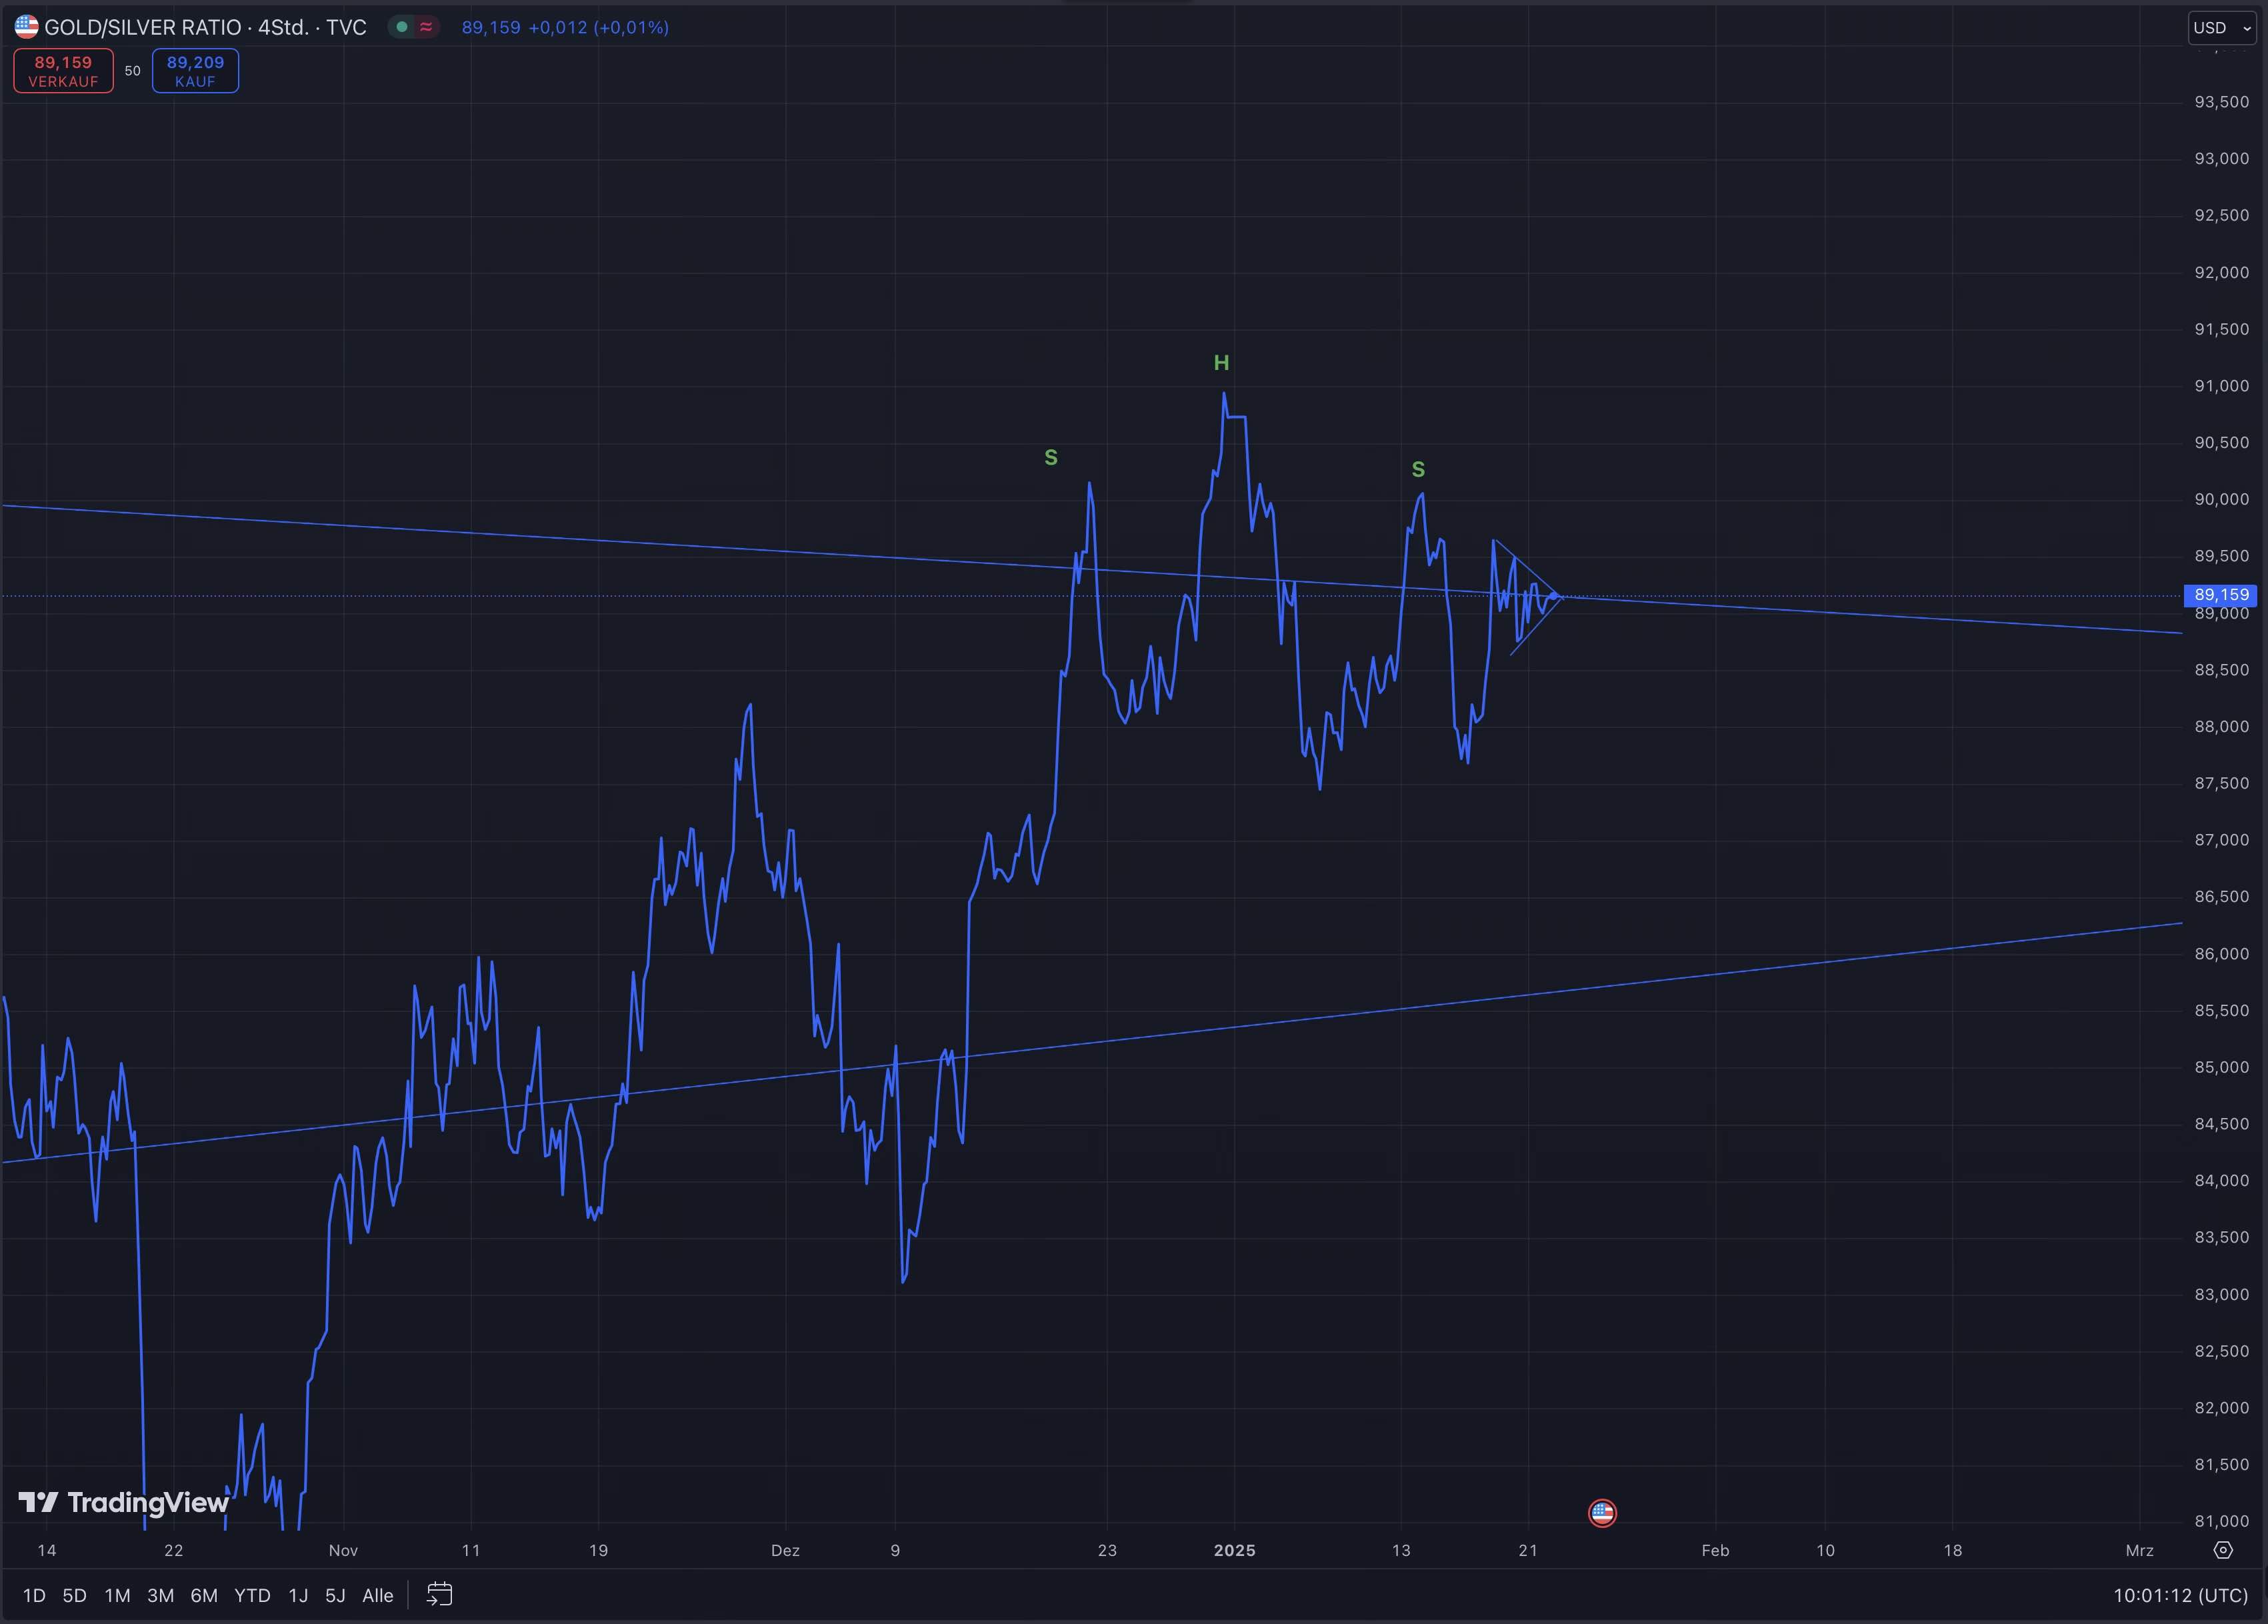Image resolution: width=2268 pixels, height=1624 pixels.
Task: Click the VERKAUF sell button
Action: tap(63, 71)
